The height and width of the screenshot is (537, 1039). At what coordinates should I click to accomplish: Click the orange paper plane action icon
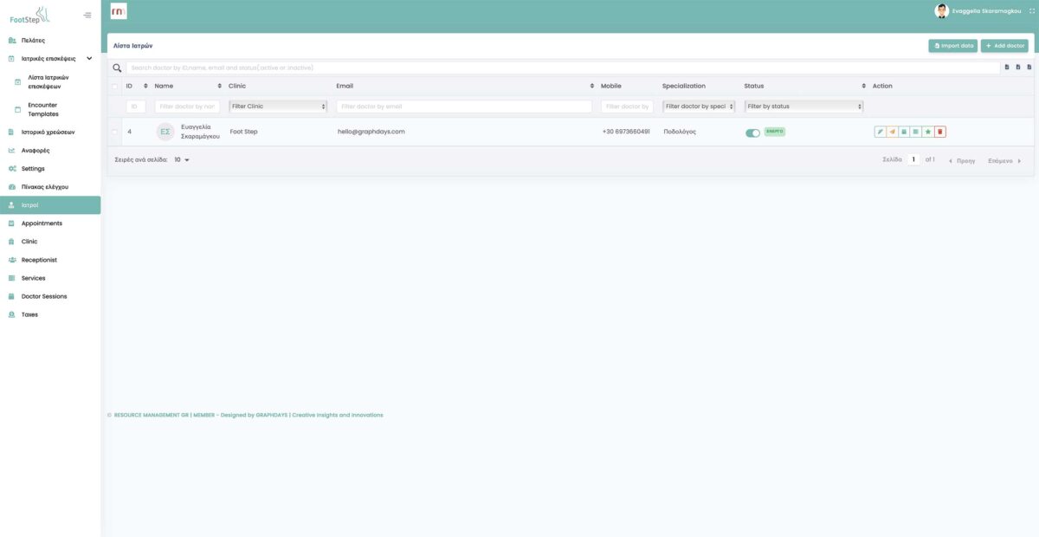tap(892, 132)
